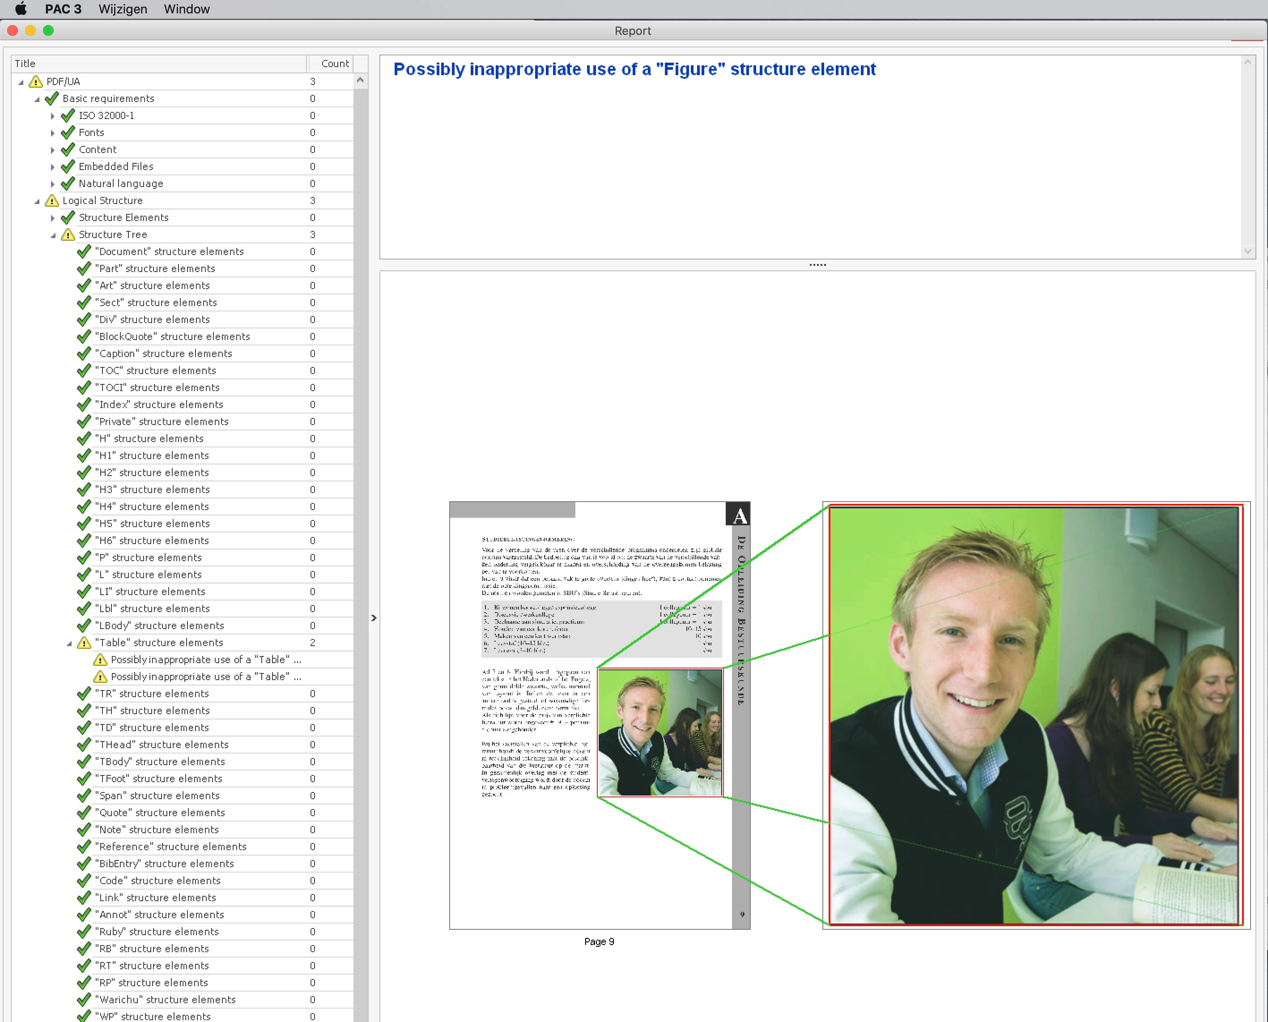
Task: Select the "Span" structure elements row
Action: tap(157, 796)
